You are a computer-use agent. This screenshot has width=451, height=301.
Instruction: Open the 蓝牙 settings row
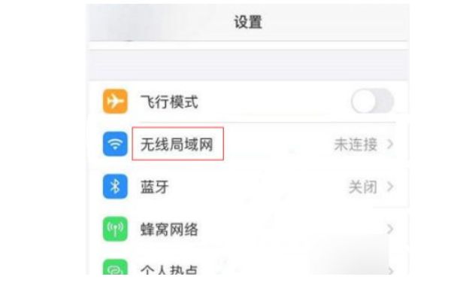click(x=248, y=187)
